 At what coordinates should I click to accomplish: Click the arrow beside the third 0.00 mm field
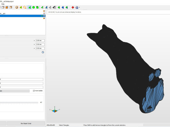[34, 48]
